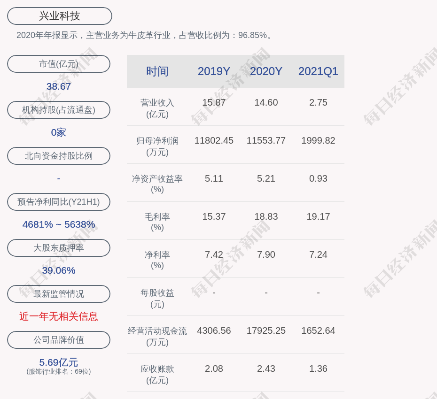Click the 每股收益 dash in 2019Y column

point(214,292)
